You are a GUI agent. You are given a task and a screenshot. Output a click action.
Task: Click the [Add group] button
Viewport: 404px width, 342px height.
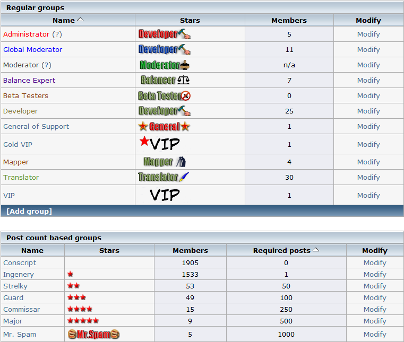[29, 211]
